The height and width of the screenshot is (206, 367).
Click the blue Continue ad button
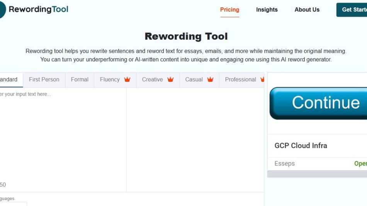click(318, 103)
